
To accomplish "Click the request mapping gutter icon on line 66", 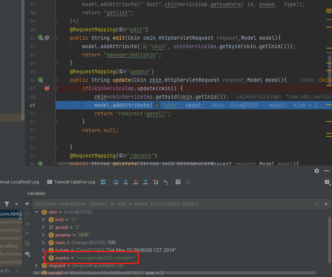I will click(40, 80).
